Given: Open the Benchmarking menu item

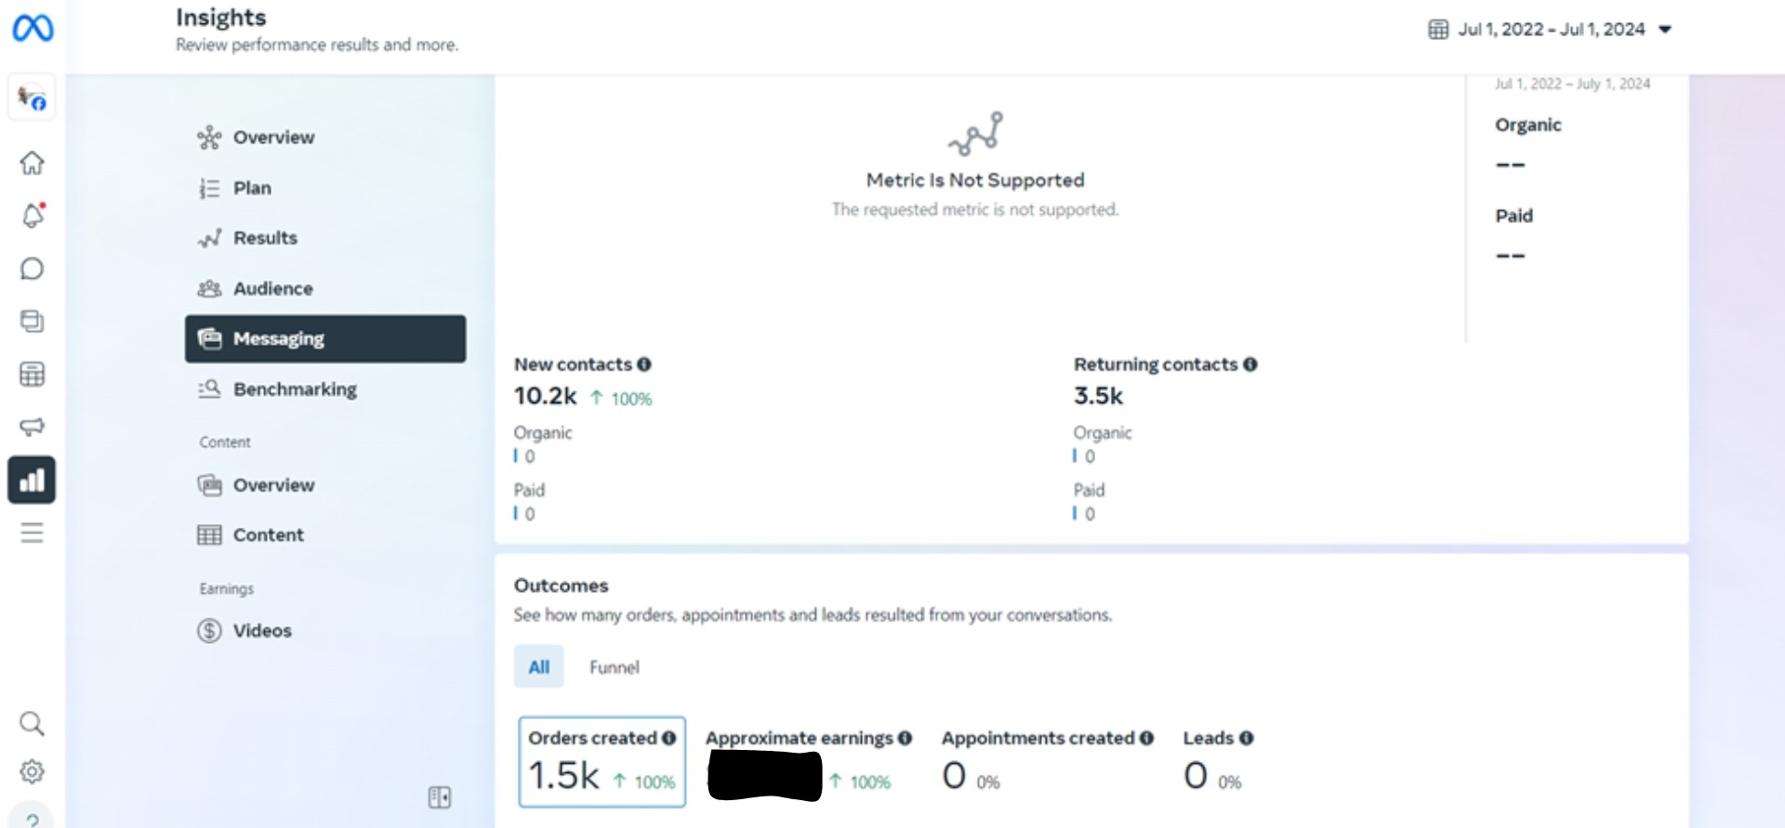Looking at the screenshot, I should [295, 389].
